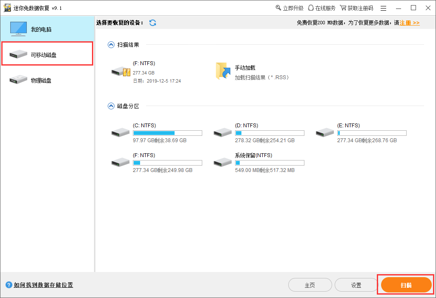
Task: Collapse the 磁盘分区 section
Action: 111,106
